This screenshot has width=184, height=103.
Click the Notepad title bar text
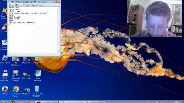click(28, 2)
